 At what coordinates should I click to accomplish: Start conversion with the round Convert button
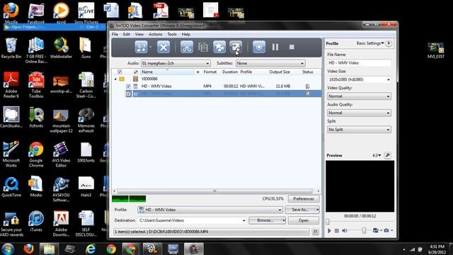click(259, 47)
